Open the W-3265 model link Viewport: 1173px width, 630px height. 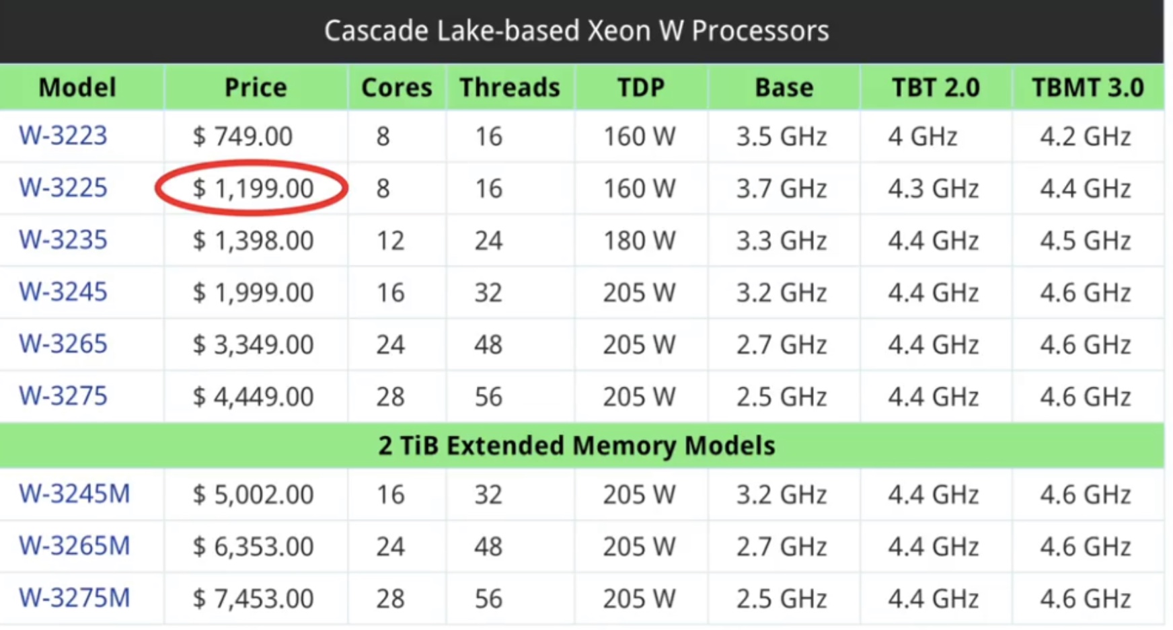(63, 344)
